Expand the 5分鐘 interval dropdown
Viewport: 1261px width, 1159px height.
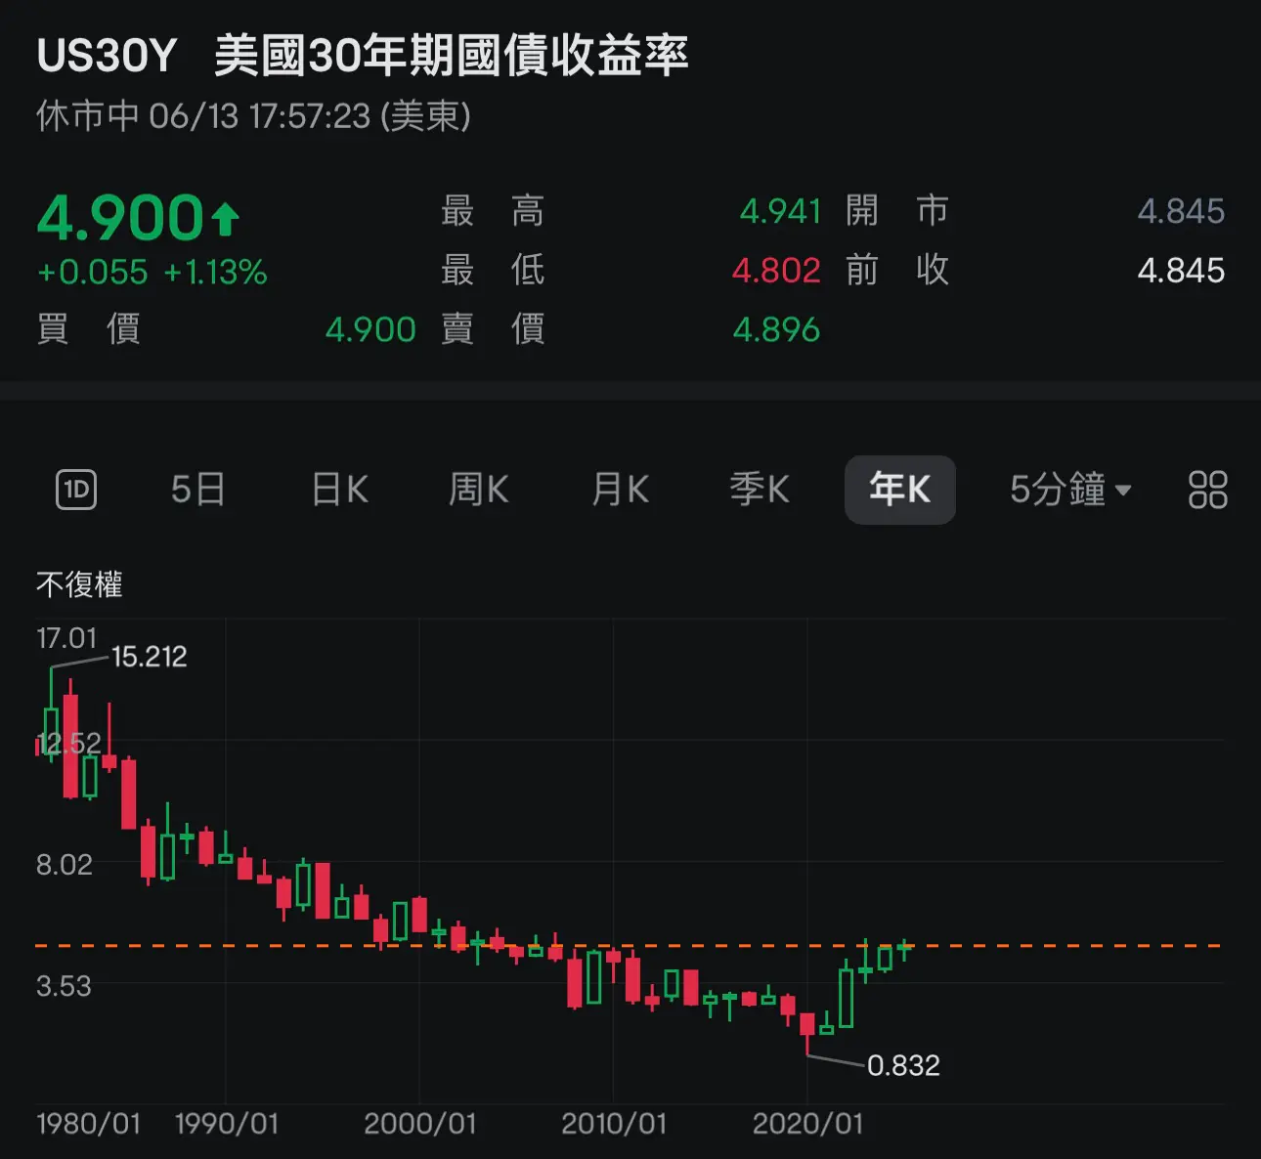click(x=1070, y=490)
